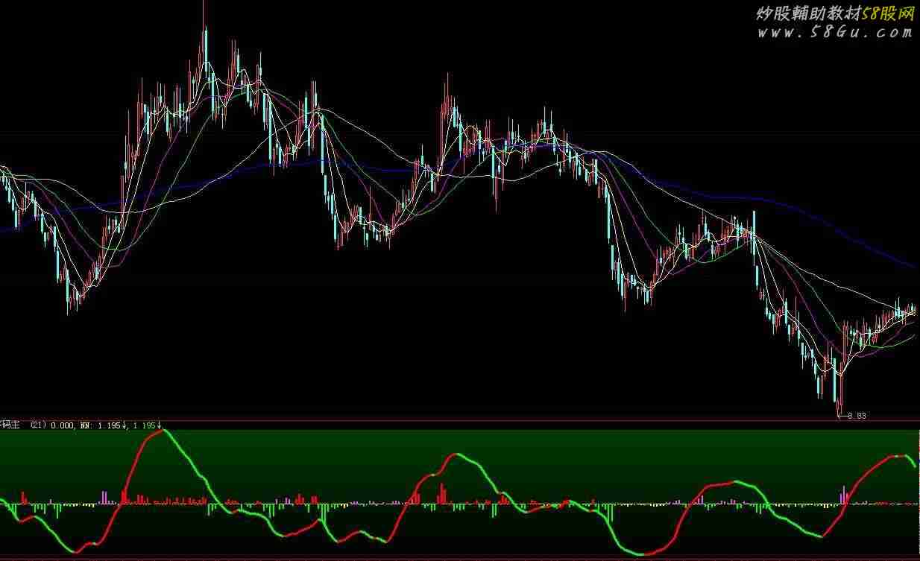The image size is (920, 561).
Task: Click the '(21)' indicator parameter value
Action: pyautogui.click(x=39, y=425)
